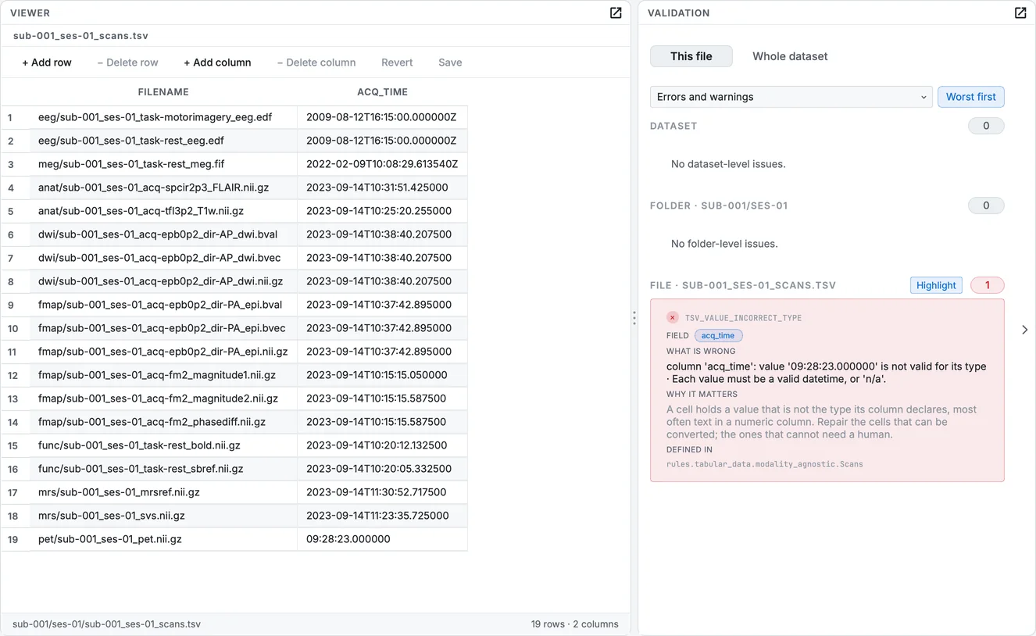1036x636 pixels.
Task: Select cell dwi/sub-001_ses-01_acq-epb0p2_dir-AP_dwi.bval
Action: [163, 234]
